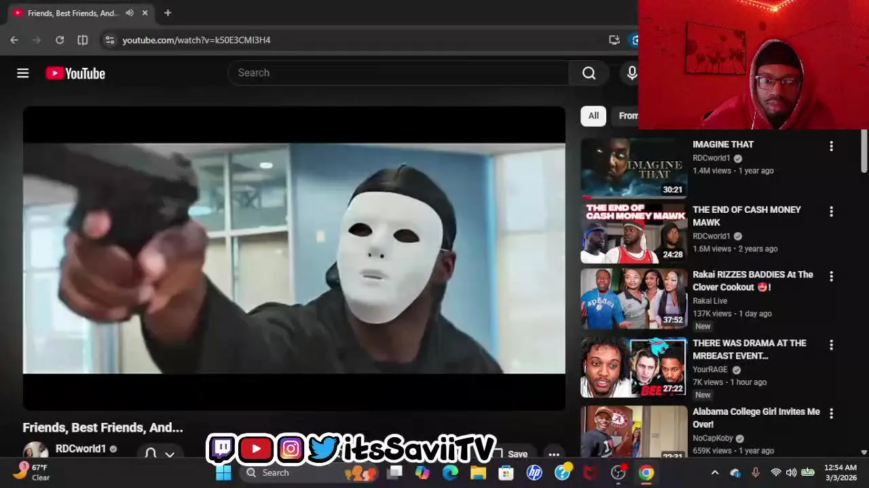Screen dimensions: 869x488
Task: Open YourRAGE channel name
Action: click(710, 369)
